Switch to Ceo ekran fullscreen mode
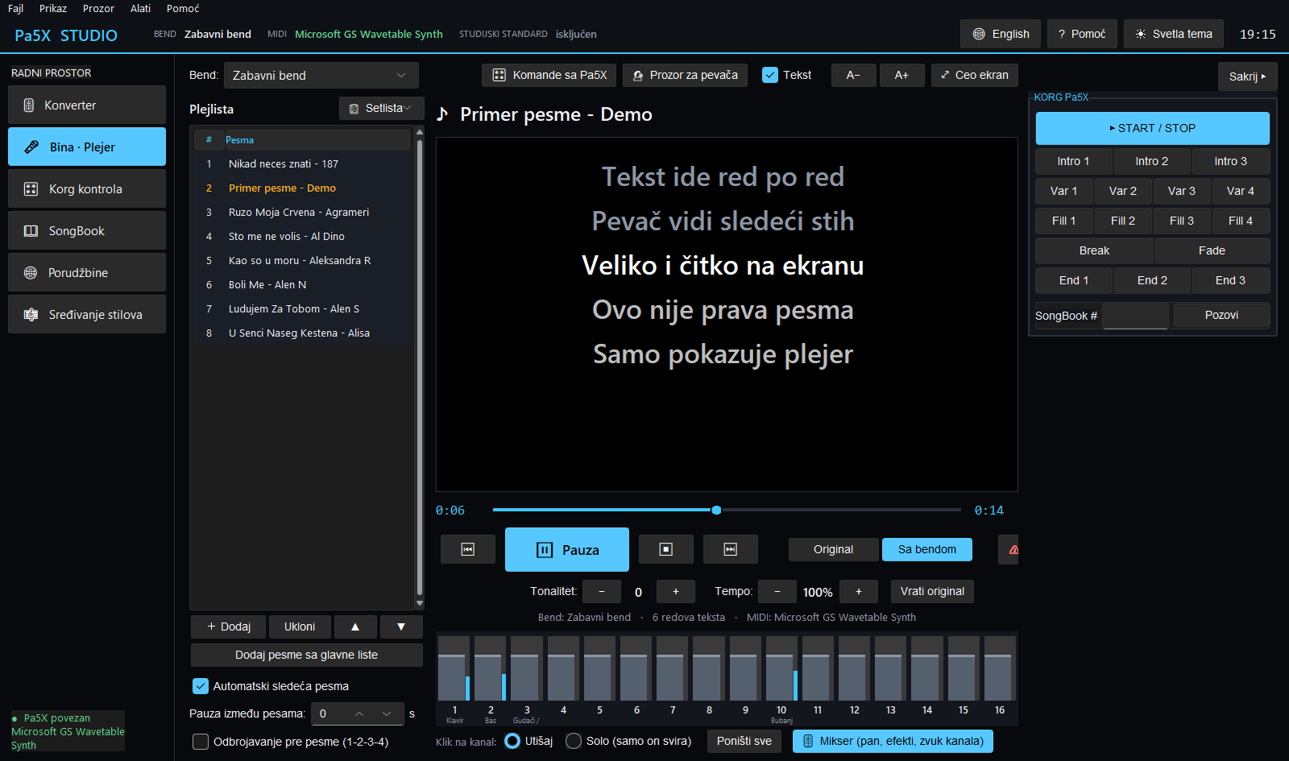The width and height of the screenshot is (1289, 761). 975,75
